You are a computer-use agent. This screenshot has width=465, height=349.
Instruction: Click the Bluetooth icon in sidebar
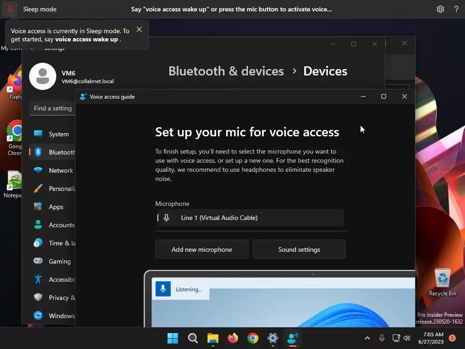coord(38,152)
